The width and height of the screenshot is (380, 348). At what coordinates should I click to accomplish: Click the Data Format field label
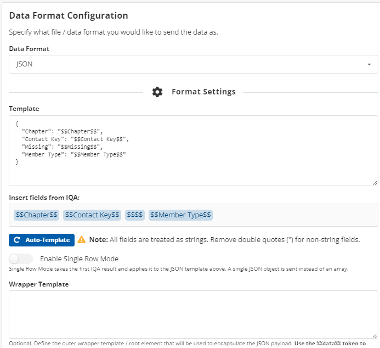point(29,49)
